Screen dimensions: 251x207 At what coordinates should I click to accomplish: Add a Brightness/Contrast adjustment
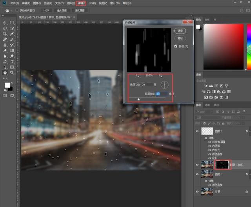point(206,86)
